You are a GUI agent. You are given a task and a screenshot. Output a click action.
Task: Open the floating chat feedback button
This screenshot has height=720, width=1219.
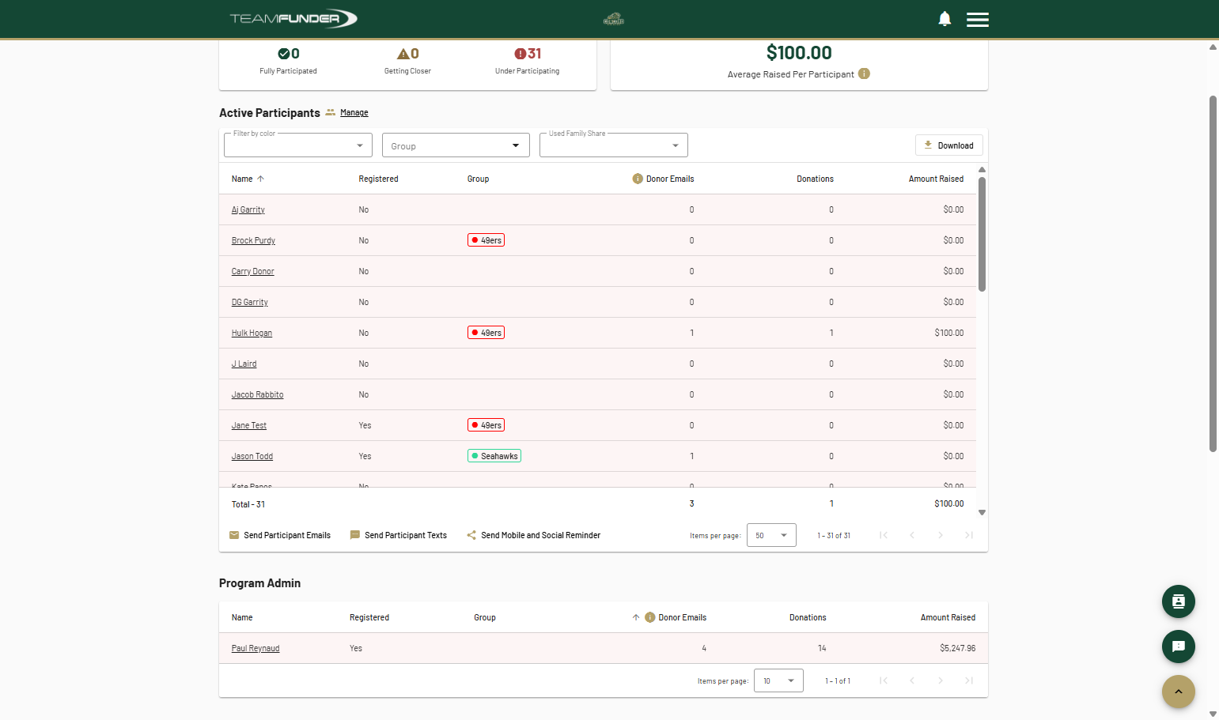point(1179,646)
